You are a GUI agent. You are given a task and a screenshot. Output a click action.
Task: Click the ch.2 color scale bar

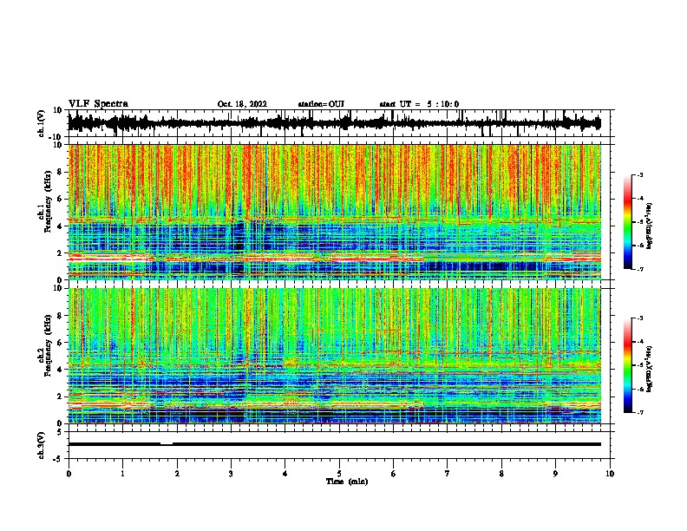coord(627,365)
